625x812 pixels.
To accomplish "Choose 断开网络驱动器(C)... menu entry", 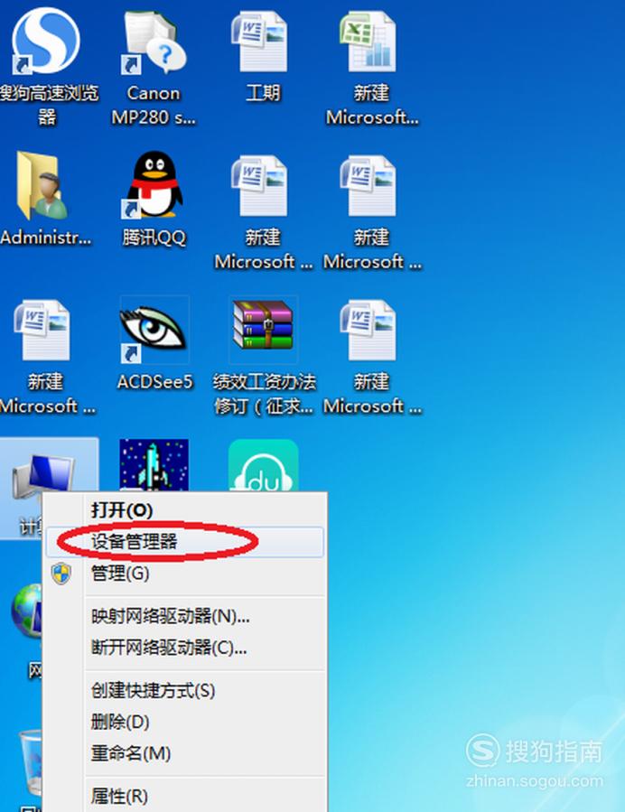I will pyautogui.click(x=184, y=648).
